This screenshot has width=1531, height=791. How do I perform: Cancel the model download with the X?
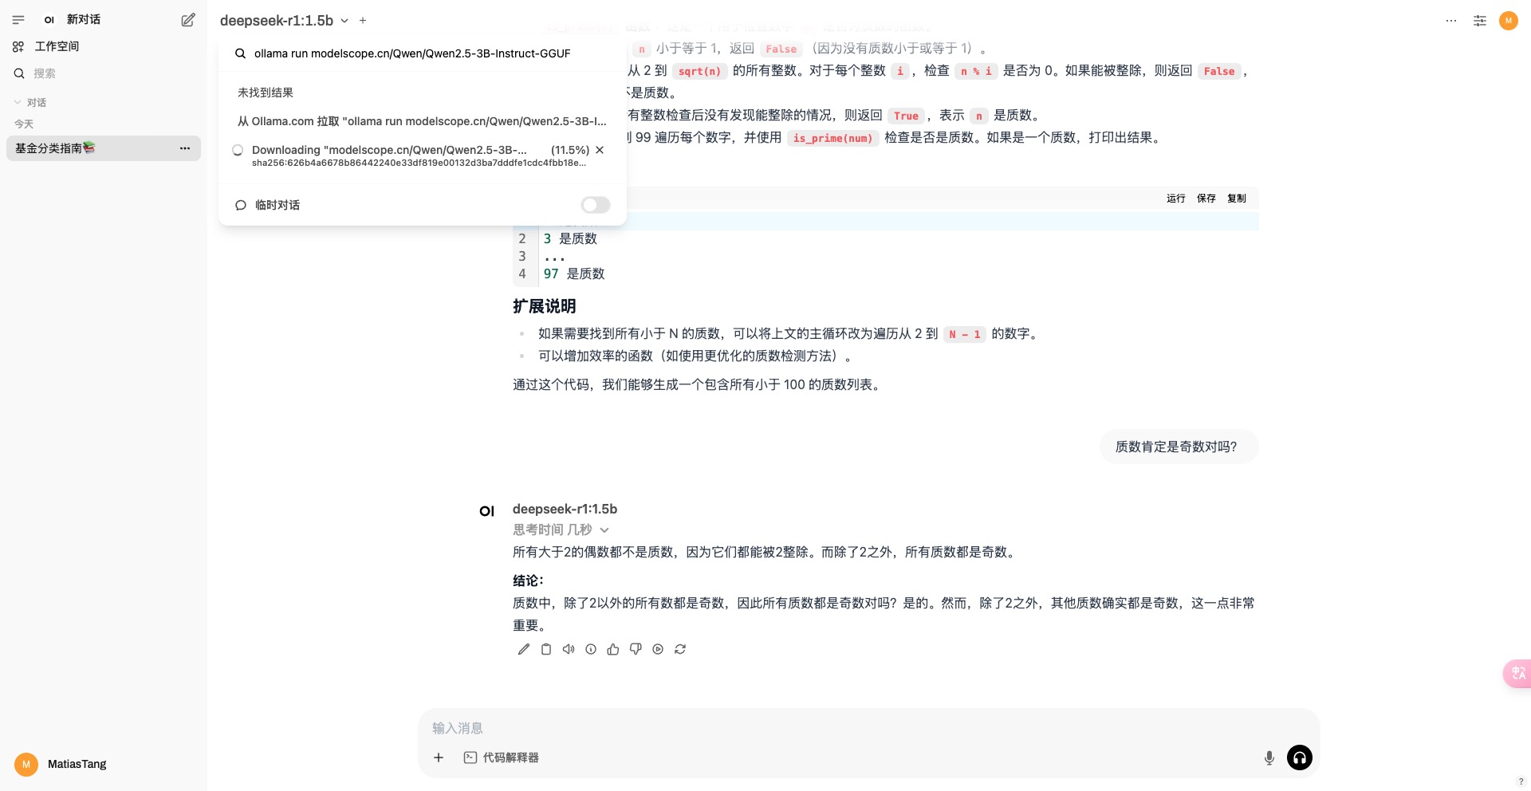click(600, 150)
